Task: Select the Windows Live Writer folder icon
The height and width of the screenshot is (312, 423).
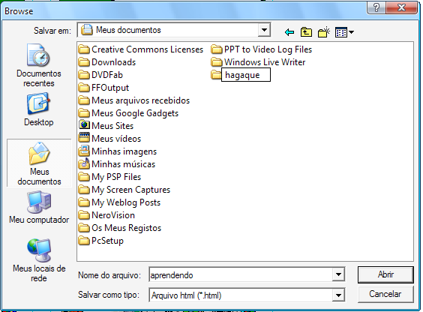Action: 216,62
